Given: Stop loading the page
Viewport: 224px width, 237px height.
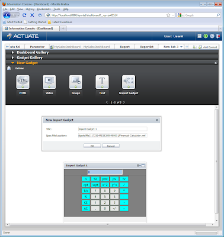Looking at the screenshot, I should coord(32,15).
